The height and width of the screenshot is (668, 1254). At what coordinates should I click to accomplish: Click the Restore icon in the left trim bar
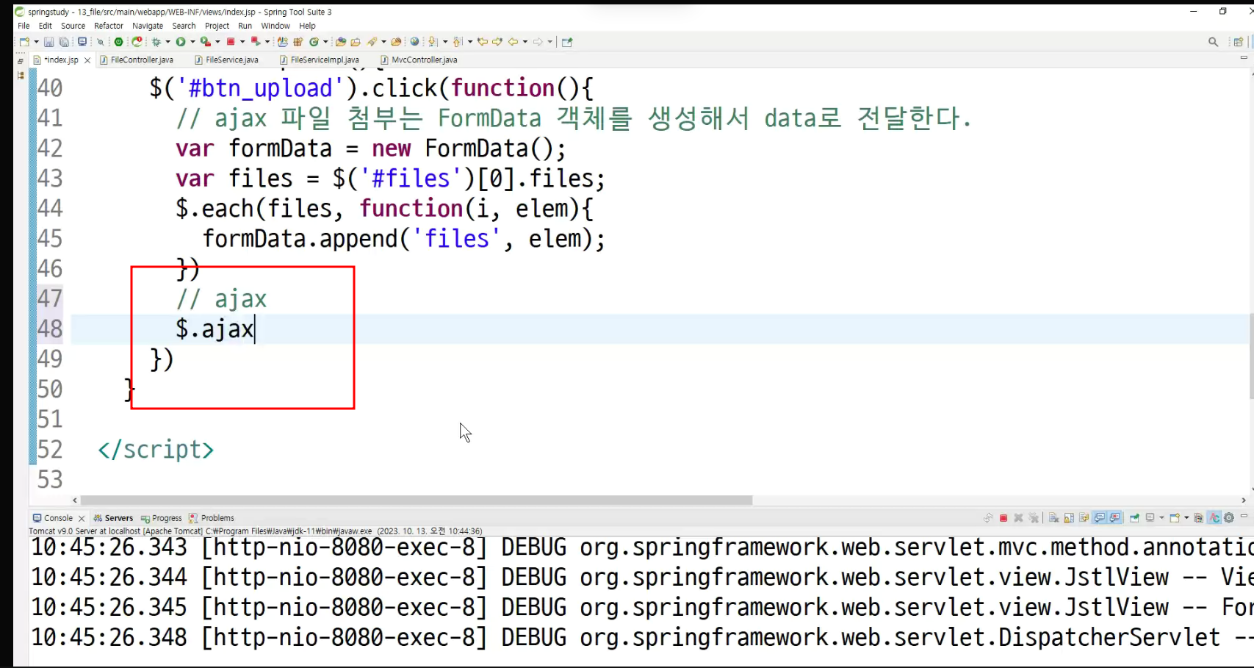(x=21, y=61)
